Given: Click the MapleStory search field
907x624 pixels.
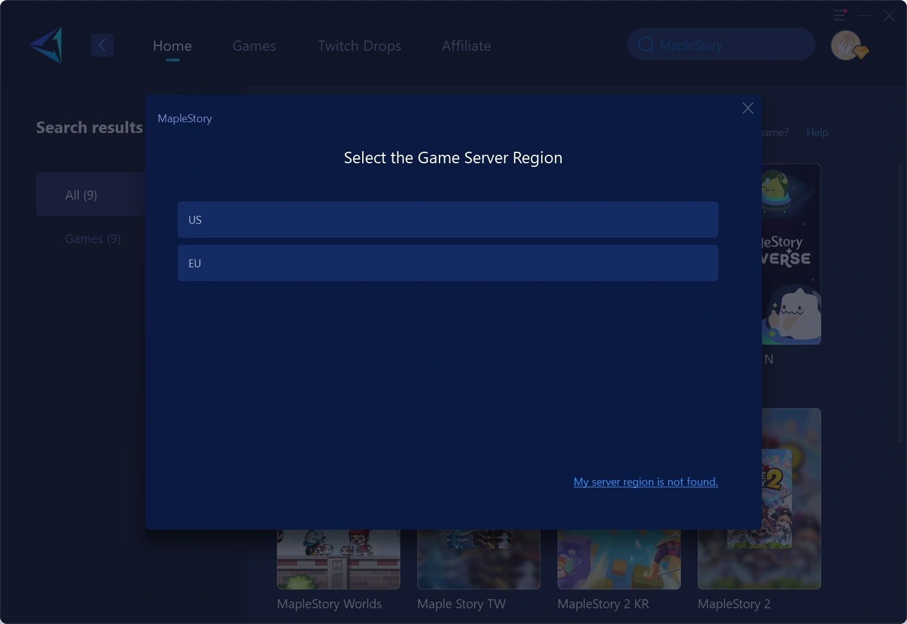Looking at the screenshot, I should (726, 45).
